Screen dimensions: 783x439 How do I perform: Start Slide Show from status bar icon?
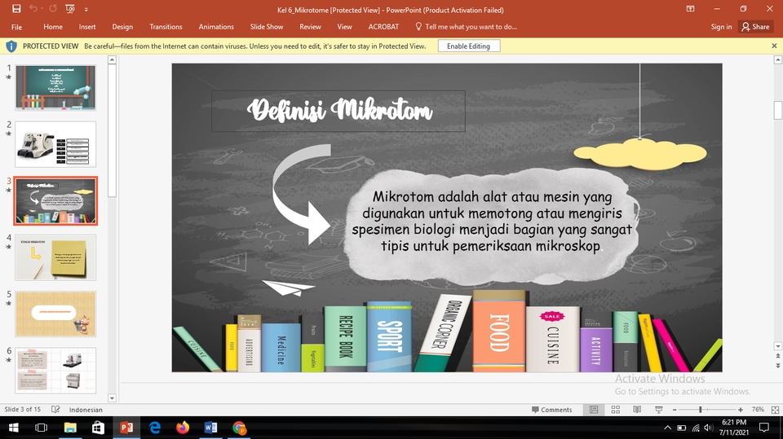point(659,410)
